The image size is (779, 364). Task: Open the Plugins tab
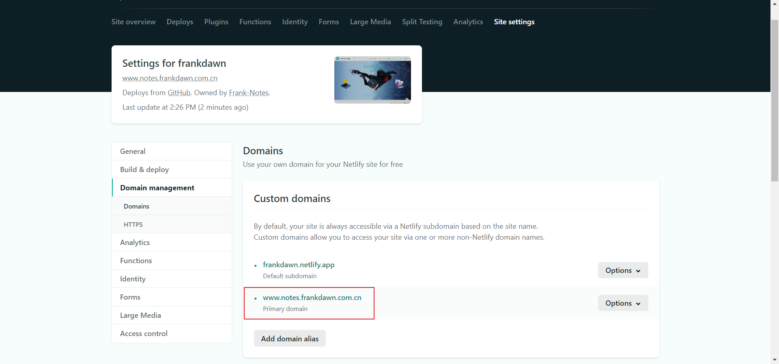coord(216,22)
